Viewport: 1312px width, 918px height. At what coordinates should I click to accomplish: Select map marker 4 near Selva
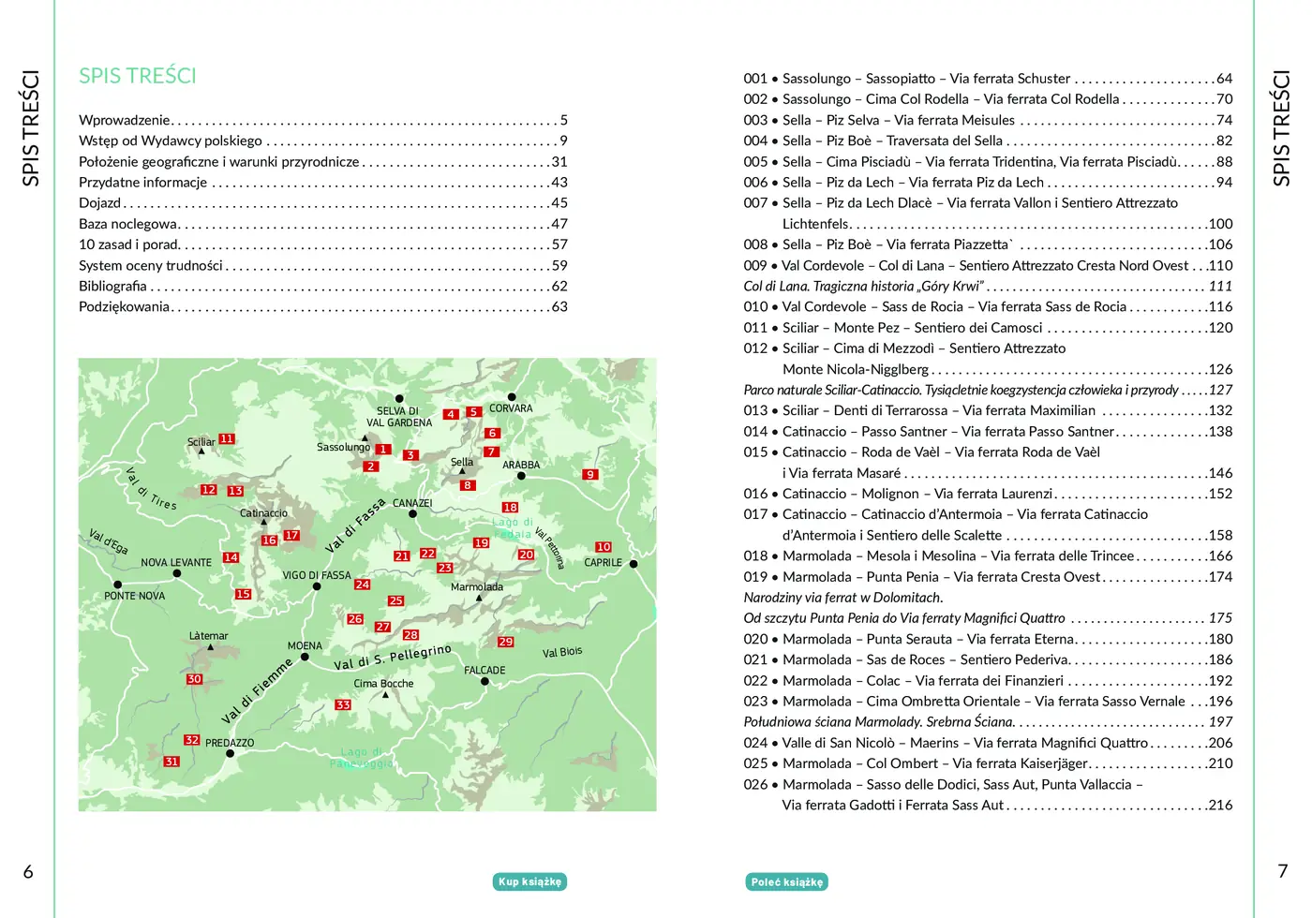coord(451,414)
